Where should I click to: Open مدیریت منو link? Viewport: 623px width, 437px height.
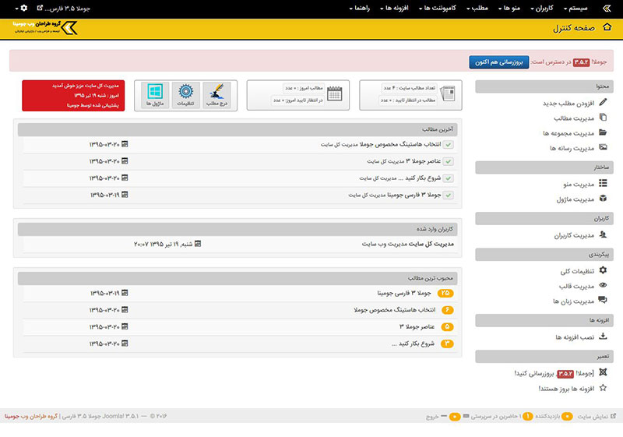click(x=579, y=185)
